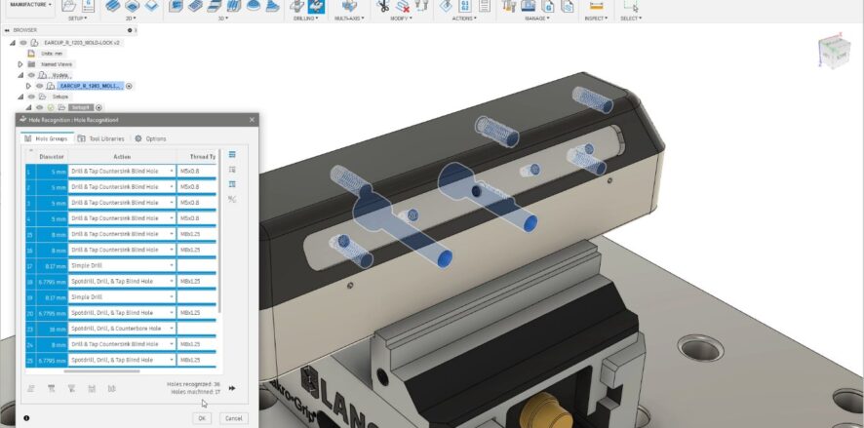864x428 pixels.
Task: Open the ACTIONS dropdown menu
Action: coord(464,19)
